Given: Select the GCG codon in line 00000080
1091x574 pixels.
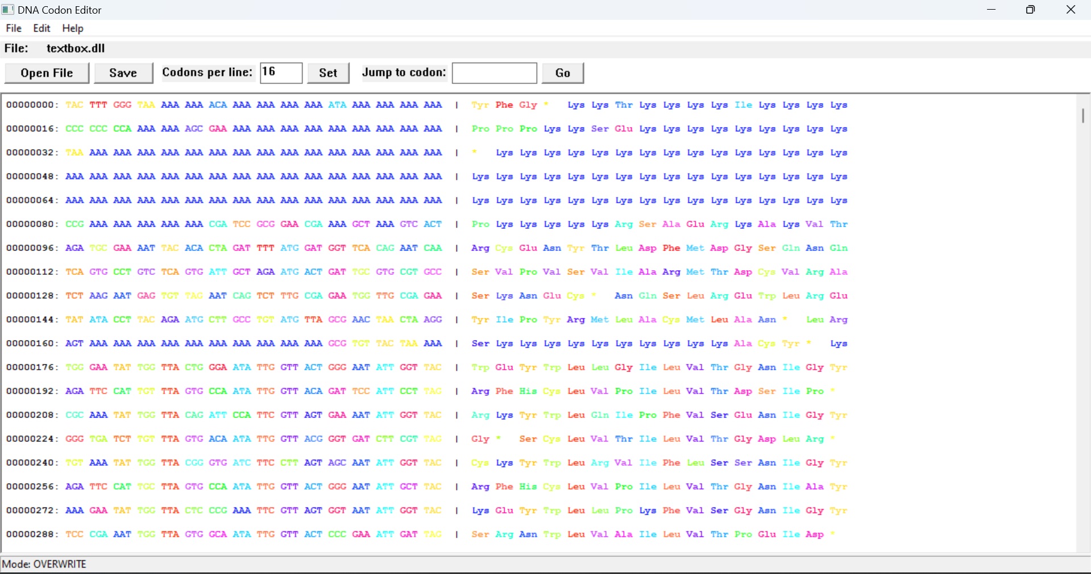Looking at the screenshot, I should pos(266,224).
